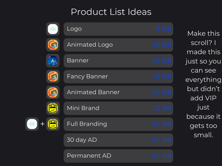This screenshot has height=166, width=222.
Task: Open the Logo product row
Action: pyautogui.click(x=118, y=29)
